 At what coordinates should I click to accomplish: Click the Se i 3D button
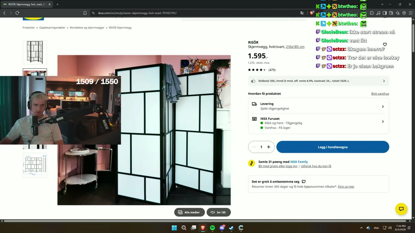219,212
